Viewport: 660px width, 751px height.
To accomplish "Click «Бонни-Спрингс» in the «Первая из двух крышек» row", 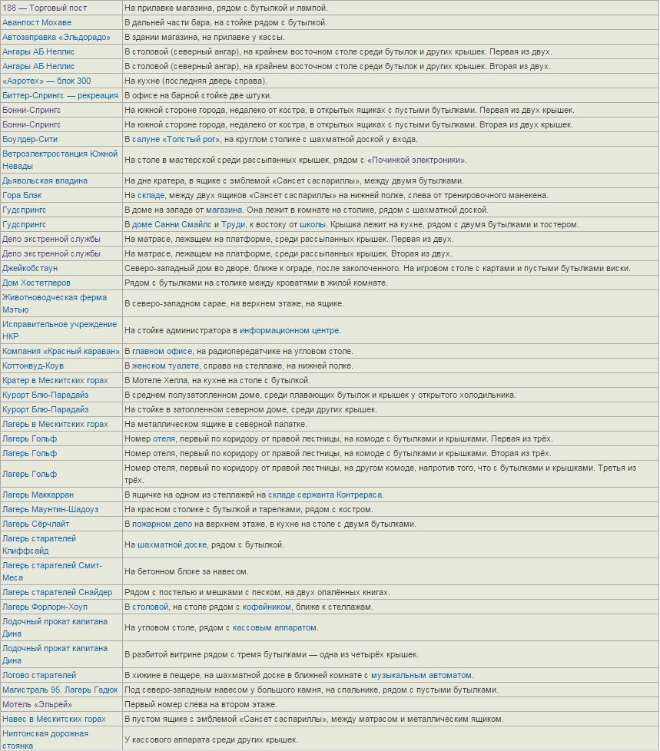I will pos(32,110).
